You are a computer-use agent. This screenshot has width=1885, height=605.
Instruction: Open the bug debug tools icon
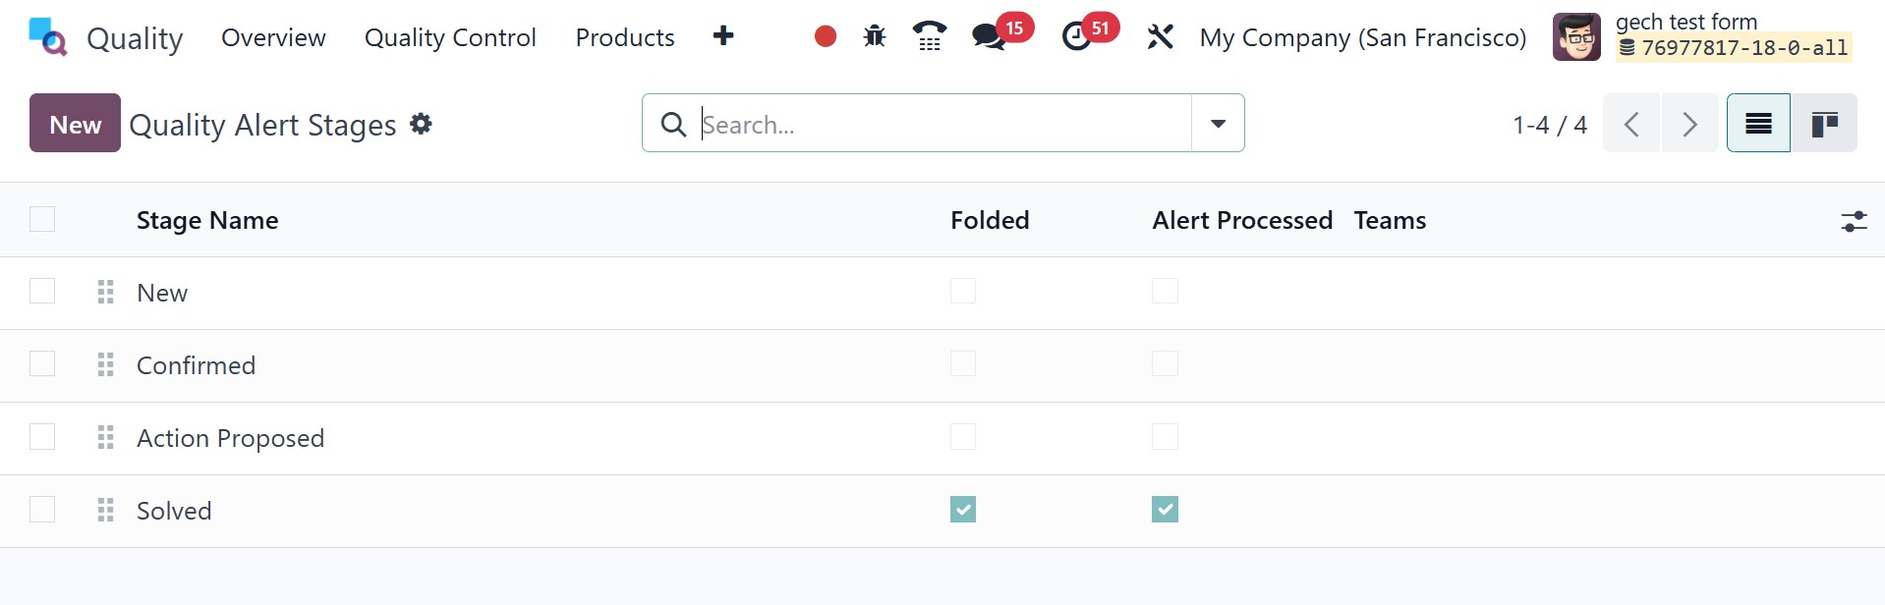click(x=874, y=37)
